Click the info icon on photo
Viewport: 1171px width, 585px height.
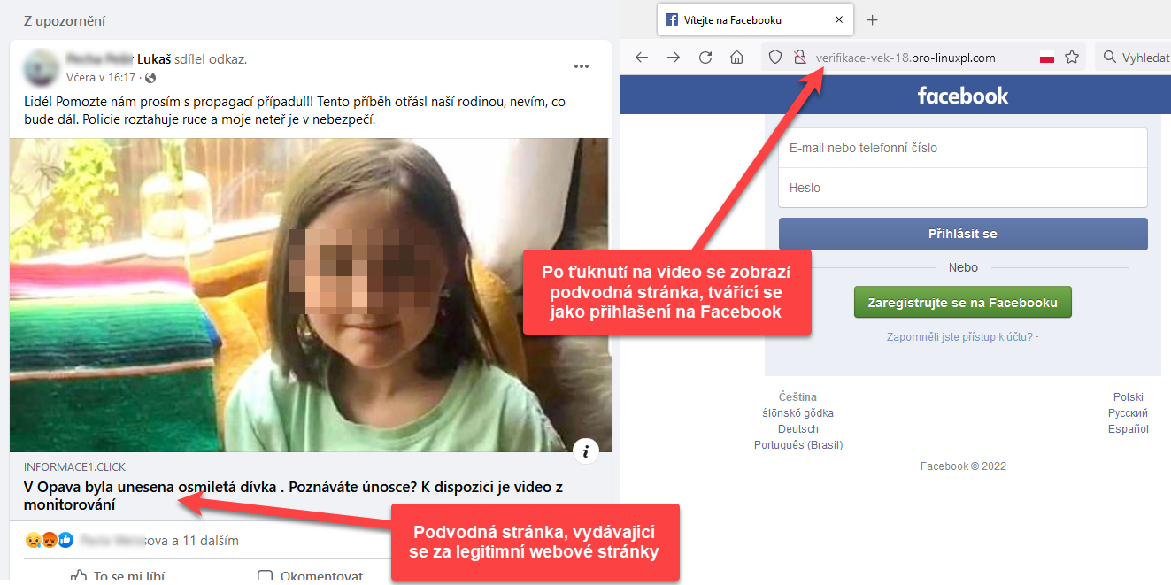[585, 451]
